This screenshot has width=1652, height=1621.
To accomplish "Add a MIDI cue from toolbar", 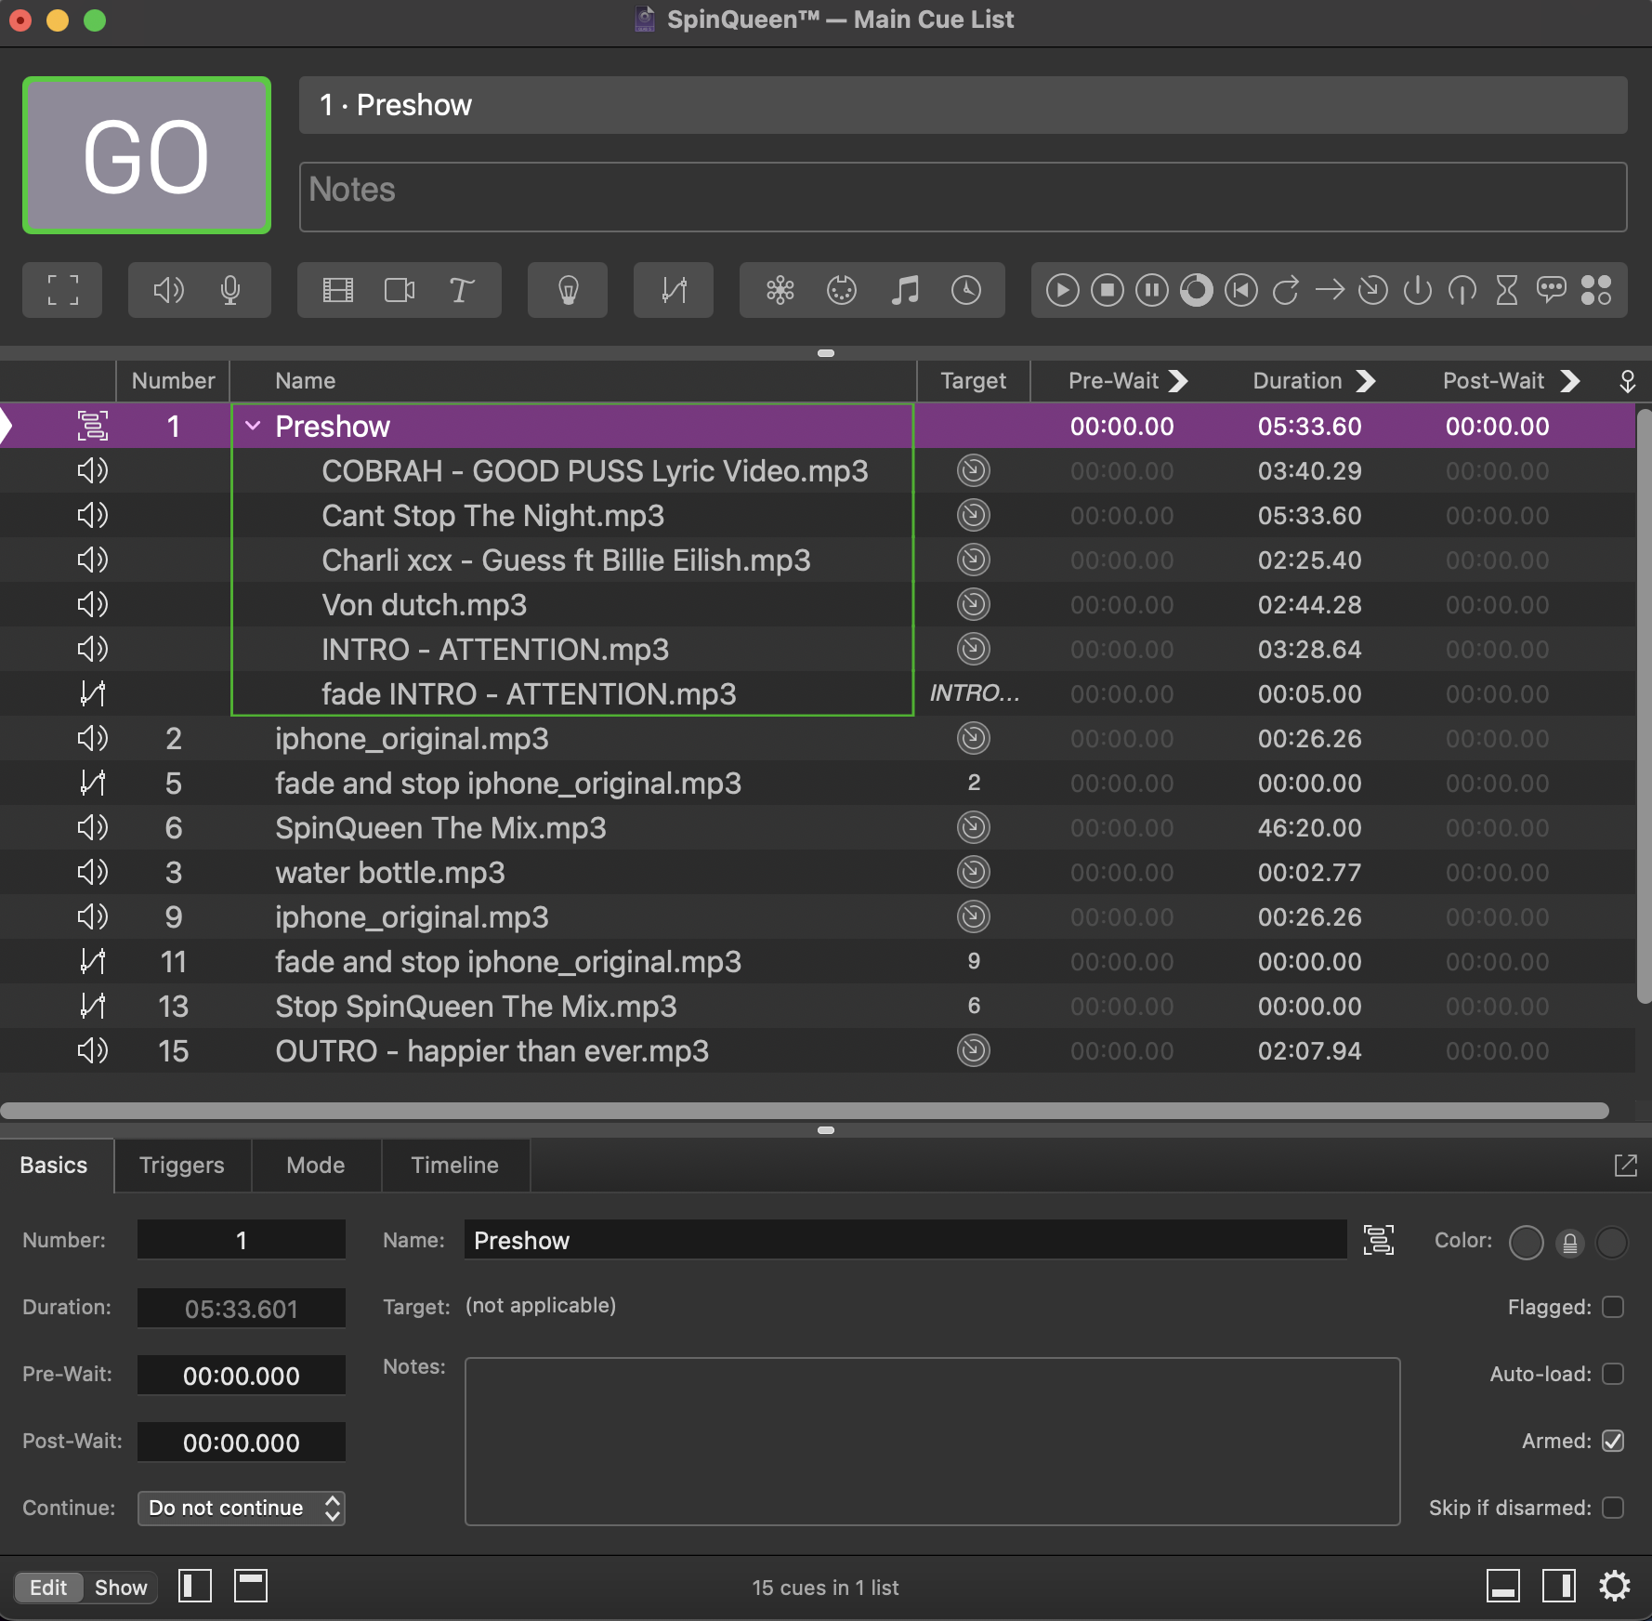I will point(842,290).
